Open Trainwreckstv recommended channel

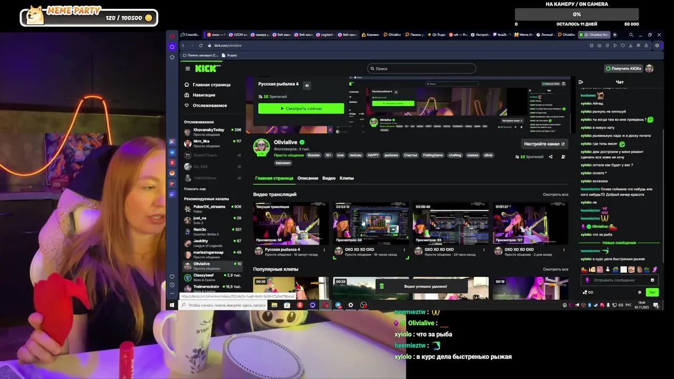point(212,288)
